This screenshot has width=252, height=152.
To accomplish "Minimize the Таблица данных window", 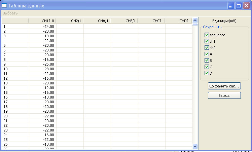I will coord(231,6).
